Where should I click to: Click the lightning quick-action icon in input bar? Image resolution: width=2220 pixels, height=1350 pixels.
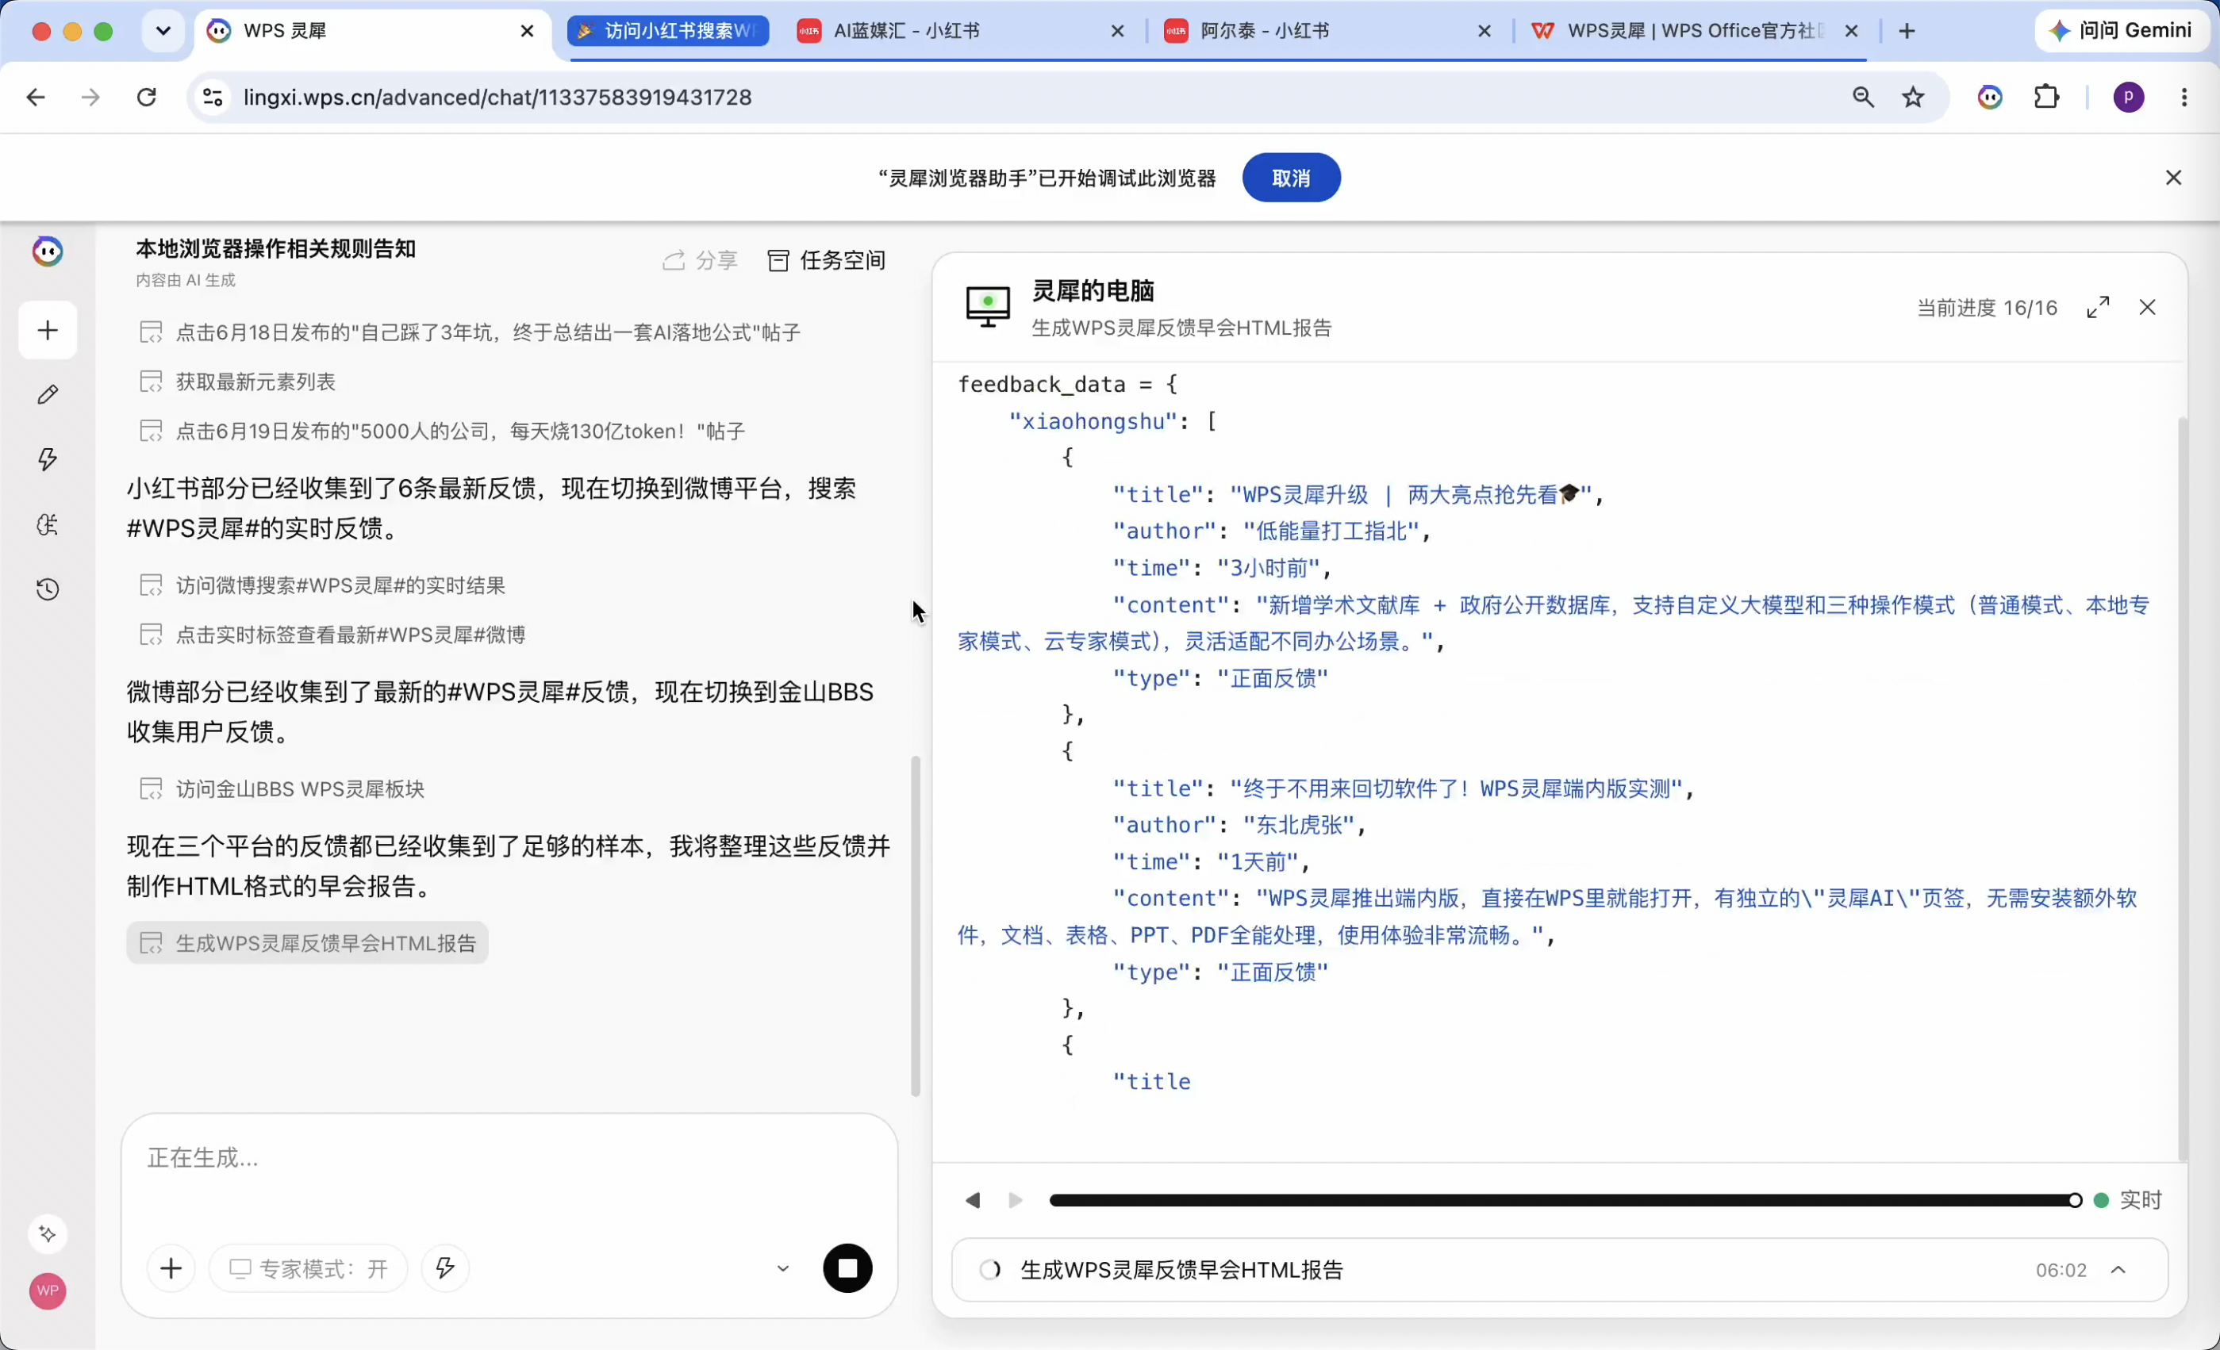pyautogui.click(x=445, y=1269)
